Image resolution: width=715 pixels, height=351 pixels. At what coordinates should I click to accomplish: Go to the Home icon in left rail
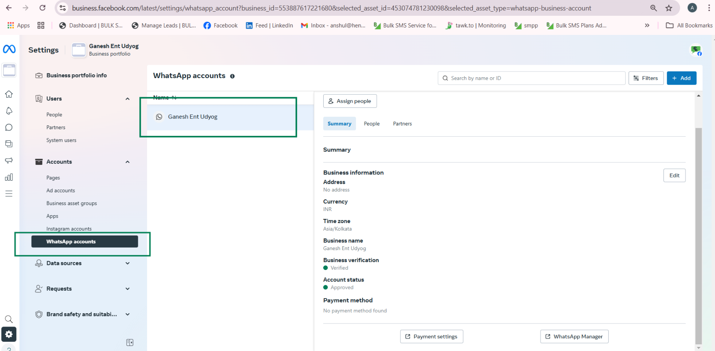point(9,94)
